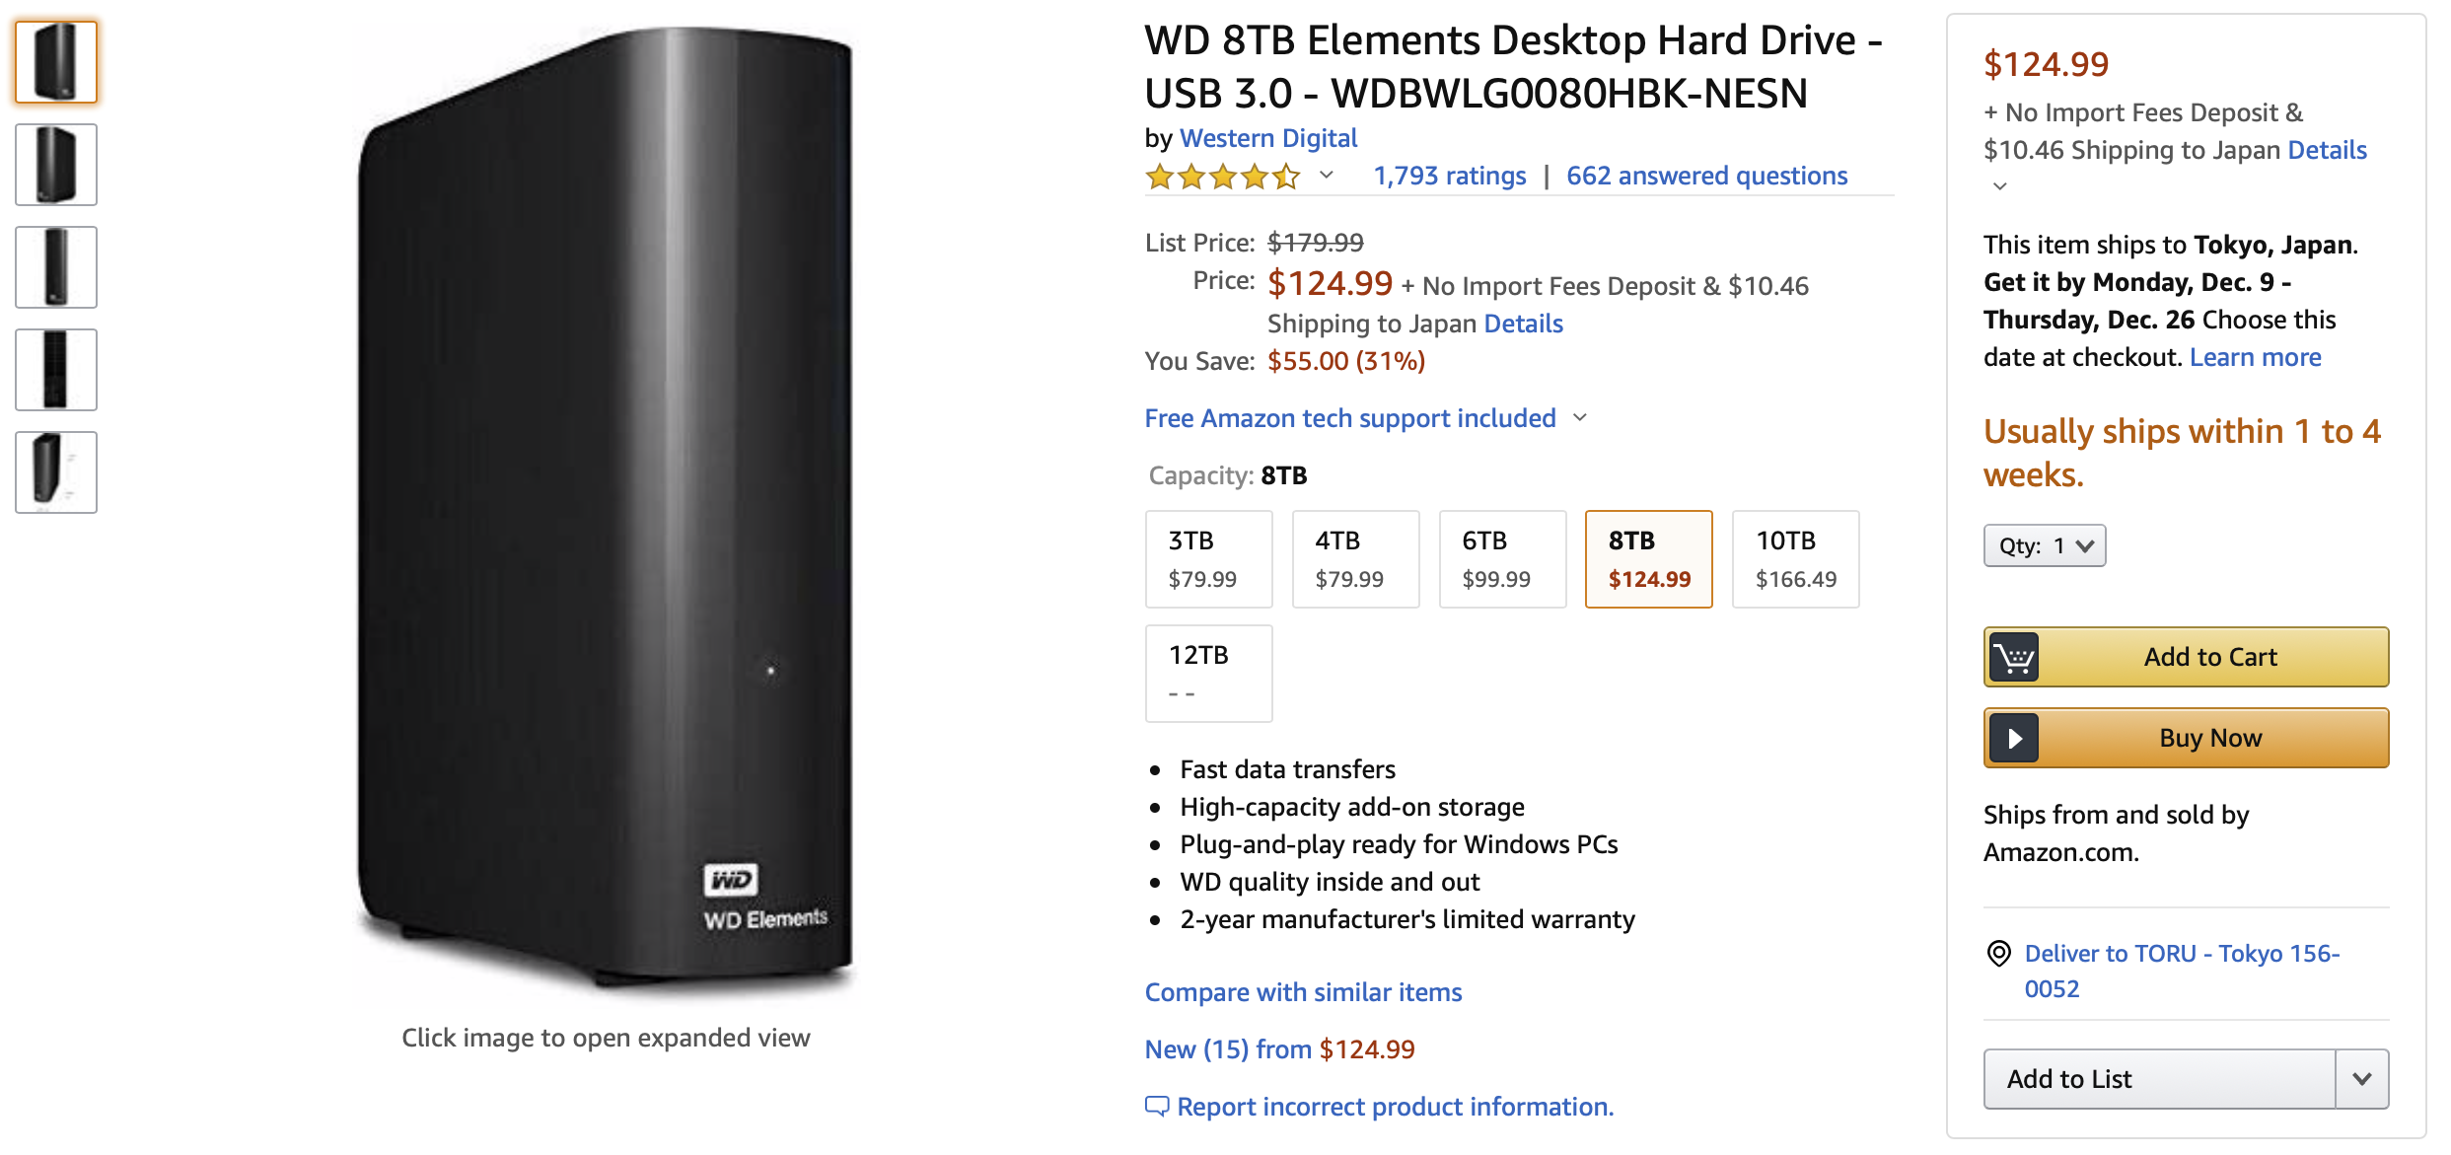The width and height of the screenshot is (2451, 1155).
Task: Open the Qty quantity dropdown
Action: [x=2044, y=545]
